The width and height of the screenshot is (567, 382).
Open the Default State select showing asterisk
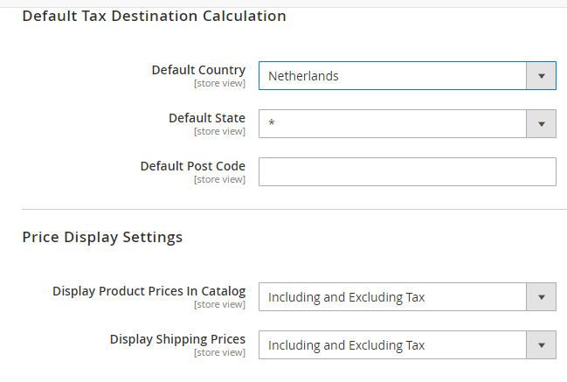point(393,124)
